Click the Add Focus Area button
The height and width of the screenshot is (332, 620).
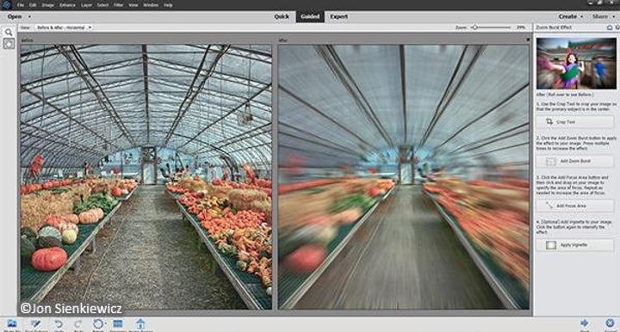(x=575, y=206)
